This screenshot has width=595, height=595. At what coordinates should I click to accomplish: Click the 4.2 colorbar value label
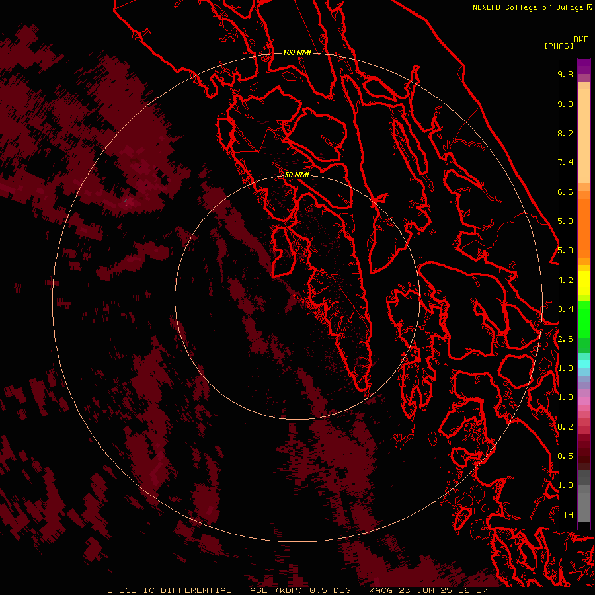click(x=565, y=280)
